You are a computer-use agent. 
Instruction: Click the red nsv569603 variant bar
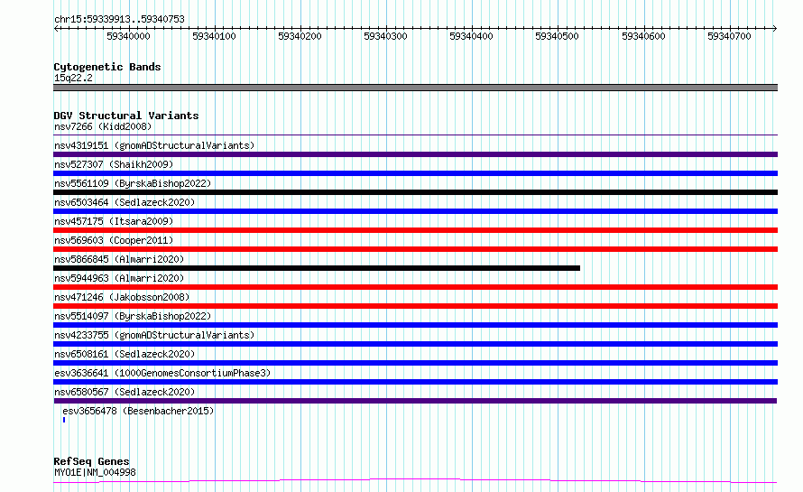(415, 249)
